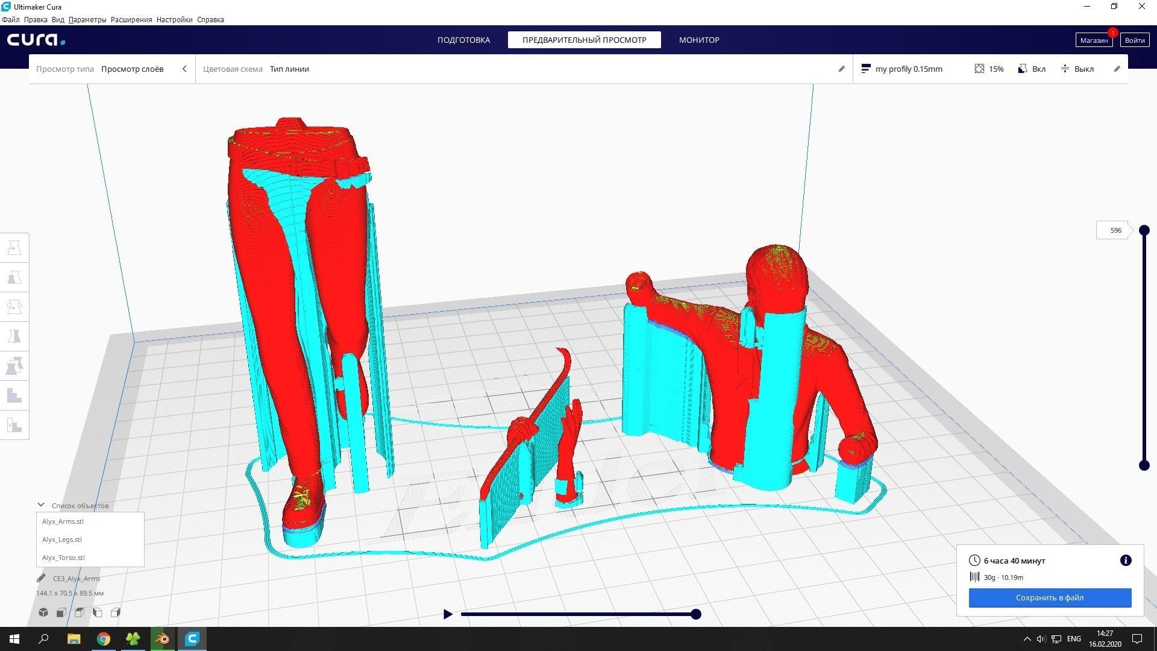The image size is (1157, 651).
Task: Switch to top view cube
Action: click(80, 612)
